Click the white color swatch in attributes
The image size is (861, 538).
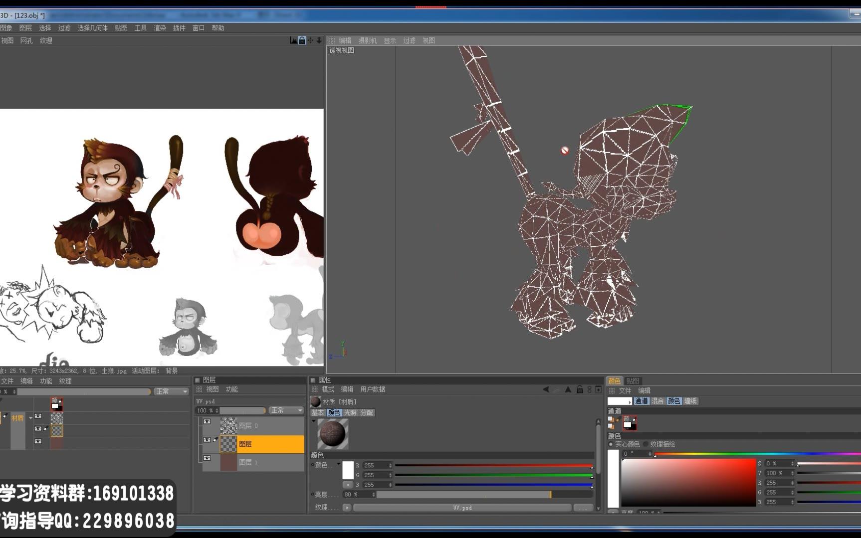(x=348, y=470)
